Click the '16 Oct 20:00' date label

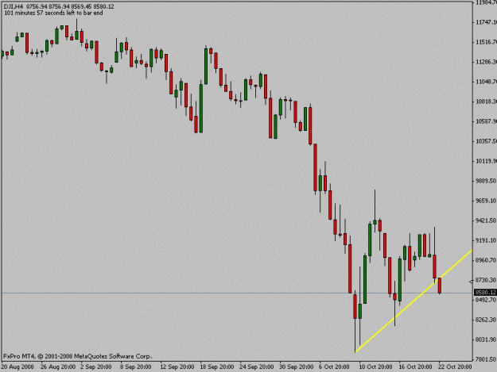click(415, 367)
